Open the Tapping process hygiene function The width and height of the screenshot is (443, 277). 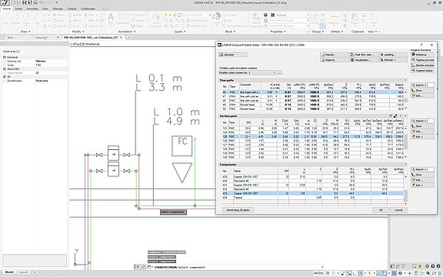pyautogui.click(x=422, y=60)
